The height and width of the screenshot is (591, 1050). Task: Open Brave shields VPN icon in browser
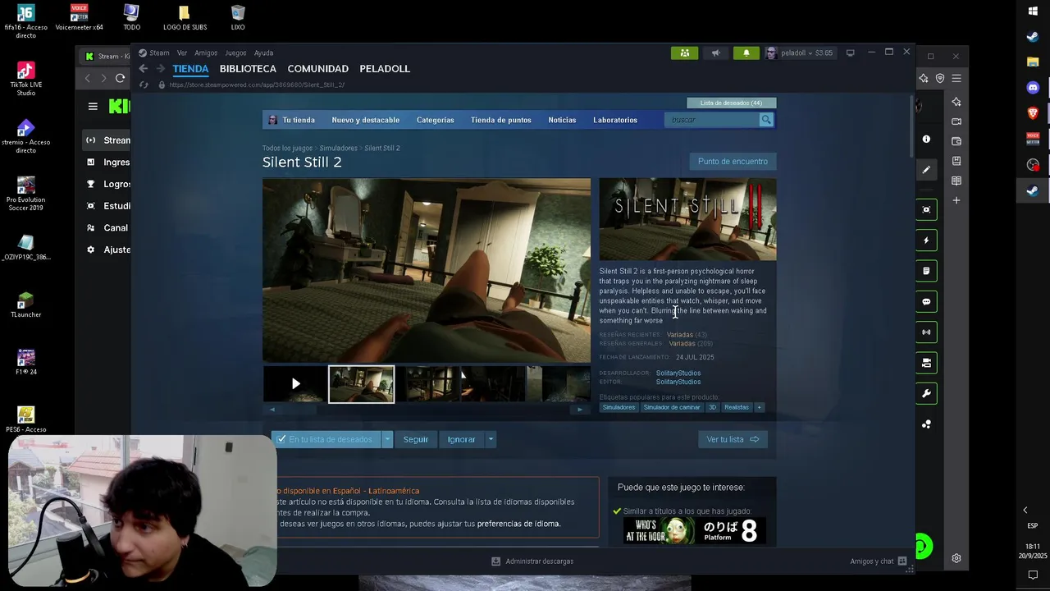[940, 78]
